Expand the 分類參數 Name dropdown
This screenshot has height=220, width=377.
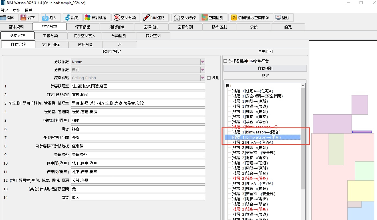(x=203, y=62)
